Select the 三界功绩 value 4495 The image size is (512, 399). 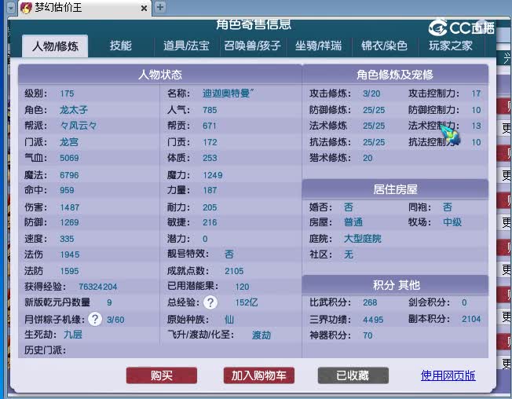click(373, 320)
